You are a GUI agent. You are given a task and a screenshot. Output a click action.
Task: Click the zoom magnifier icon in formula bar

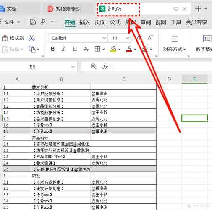pos(93,67)
